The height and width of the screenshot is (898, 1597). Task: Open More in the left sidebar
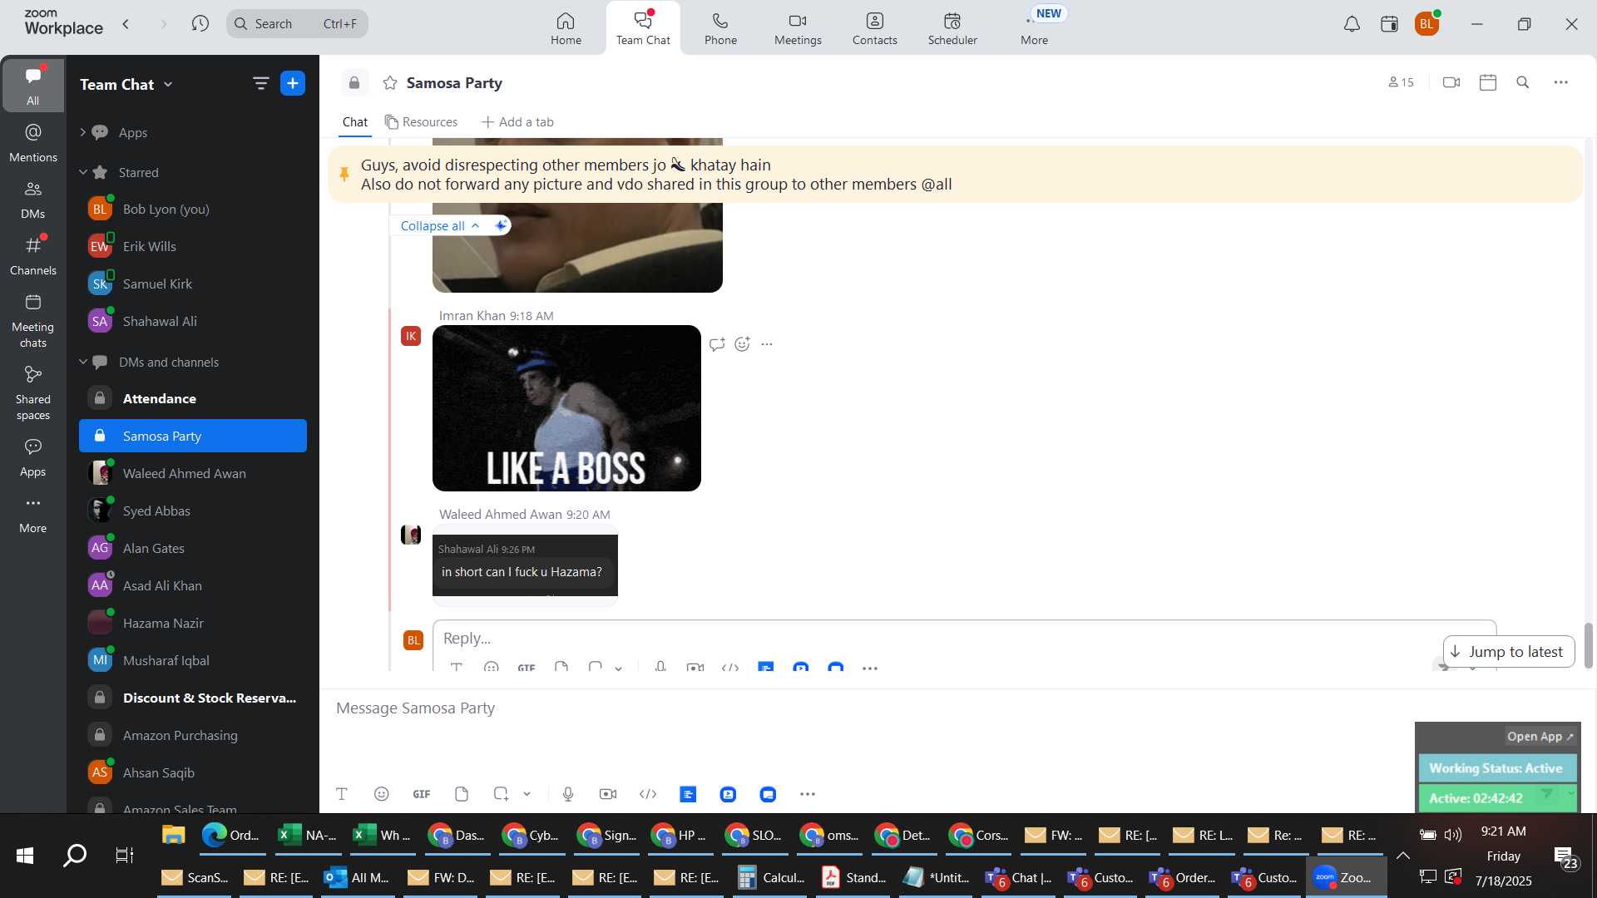click(x=32, y=514)
